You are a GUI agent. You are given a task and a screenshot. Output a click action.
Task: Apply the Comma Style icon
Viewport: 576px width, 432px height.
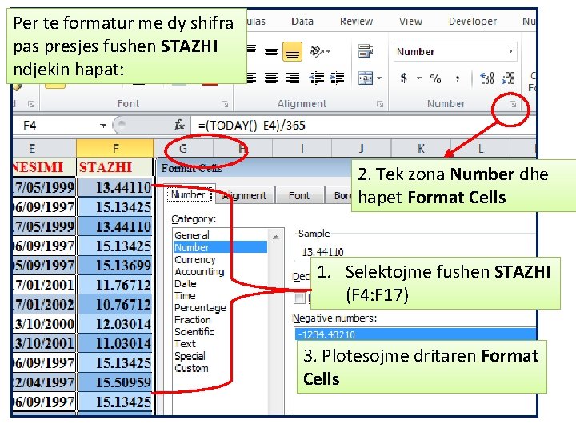pos(458,78)
